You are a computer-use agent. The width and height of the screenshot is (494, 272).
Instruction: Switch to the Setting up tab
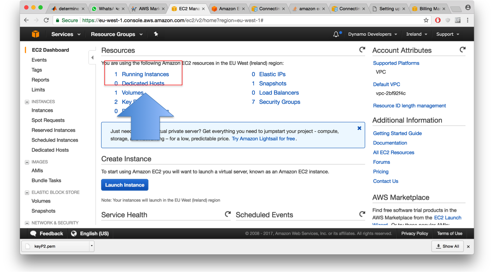point(389,9)
